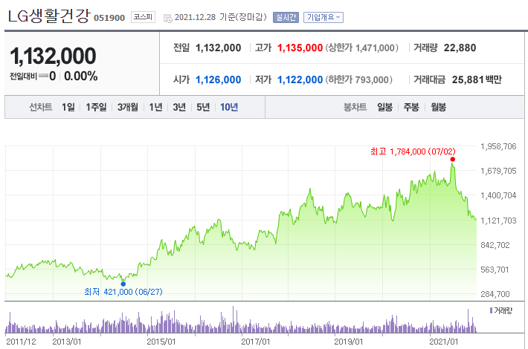The width and height of the screenshot is (528, 349).
Task: Click the current price 1,132,000 heading
Action: 54,56
